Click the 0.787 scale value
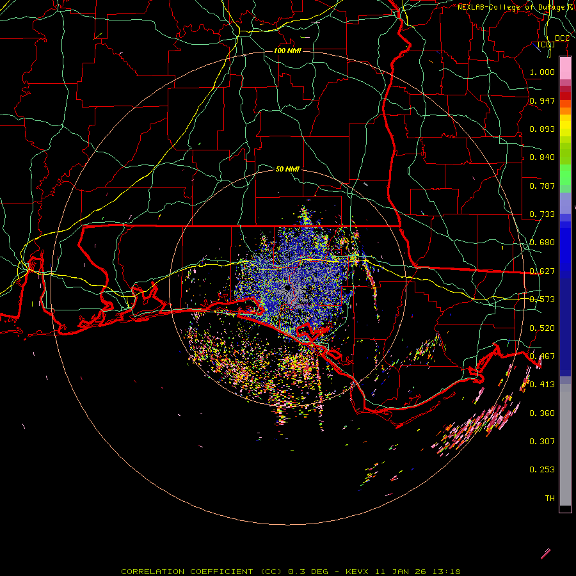 pyautogui.click(x=542, y=186)
